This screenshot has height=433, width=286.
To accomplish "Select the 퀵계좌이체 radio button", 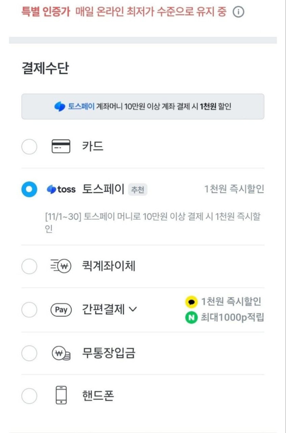I will coord(29,266).
